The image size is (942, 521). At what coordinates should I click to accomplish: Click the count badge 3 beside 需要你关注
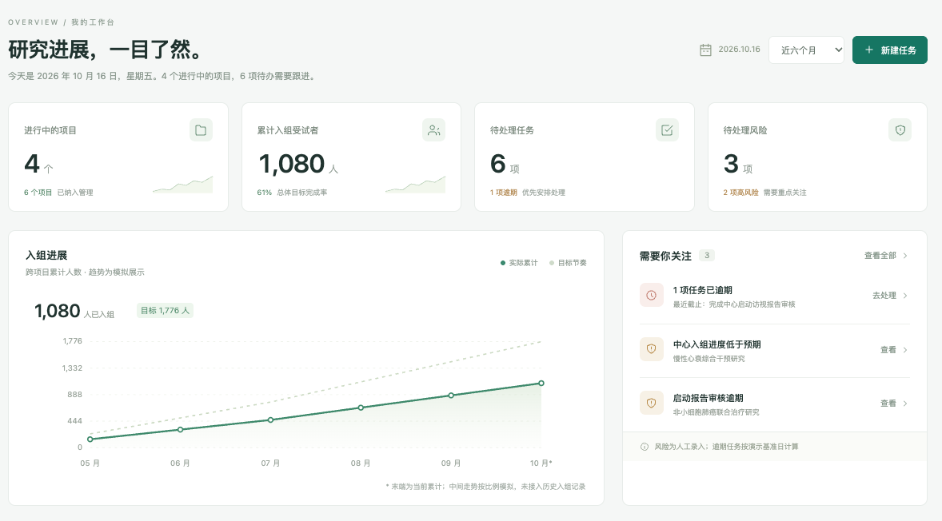[707, 256]
